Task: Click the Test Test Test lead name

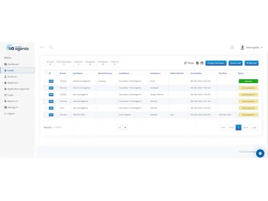Action: tap(79, 115)
